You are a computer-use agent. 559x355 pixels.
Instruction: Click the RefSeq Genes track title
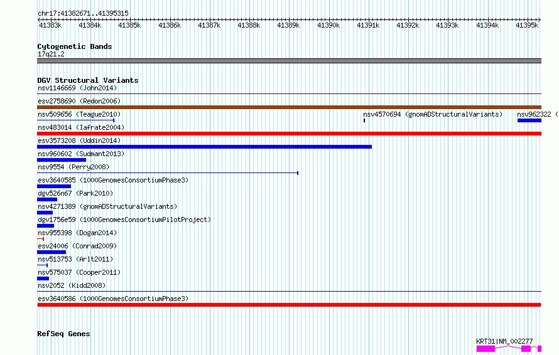pyautogui.click(x=63, y=334)
